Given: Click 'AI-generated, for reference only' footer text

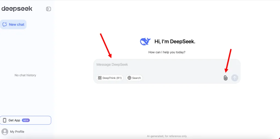Looking at the screenshot, I should coord(167,136).
